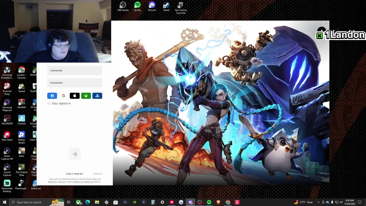This screenshot has height=206, width=366.
Task: Select the Spotify desktop shortcut
Action: click(138, 7)
